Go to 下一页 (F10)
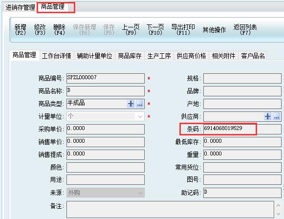284x219 pixels. [155, 30]
